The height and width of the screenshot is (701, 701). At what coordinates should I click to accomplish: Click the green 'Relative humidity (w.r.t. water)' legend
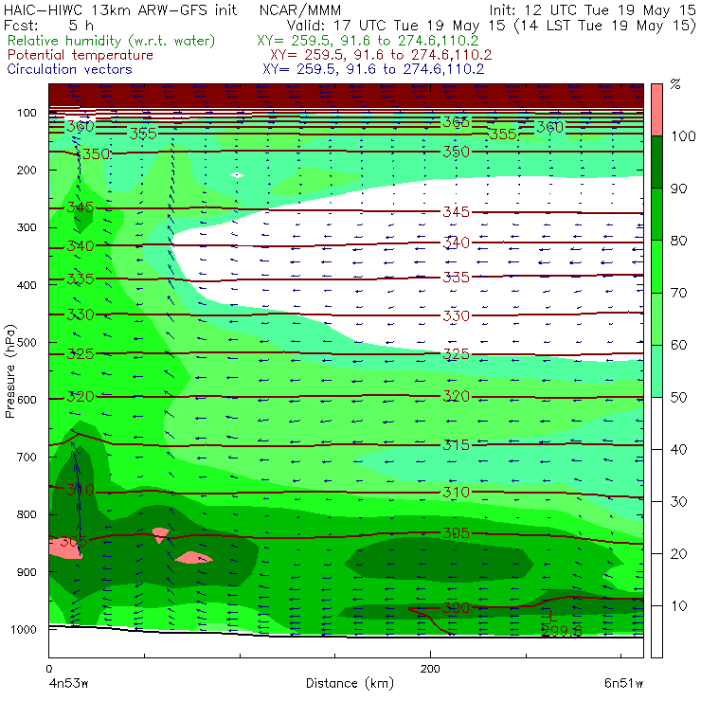[112, 41]
